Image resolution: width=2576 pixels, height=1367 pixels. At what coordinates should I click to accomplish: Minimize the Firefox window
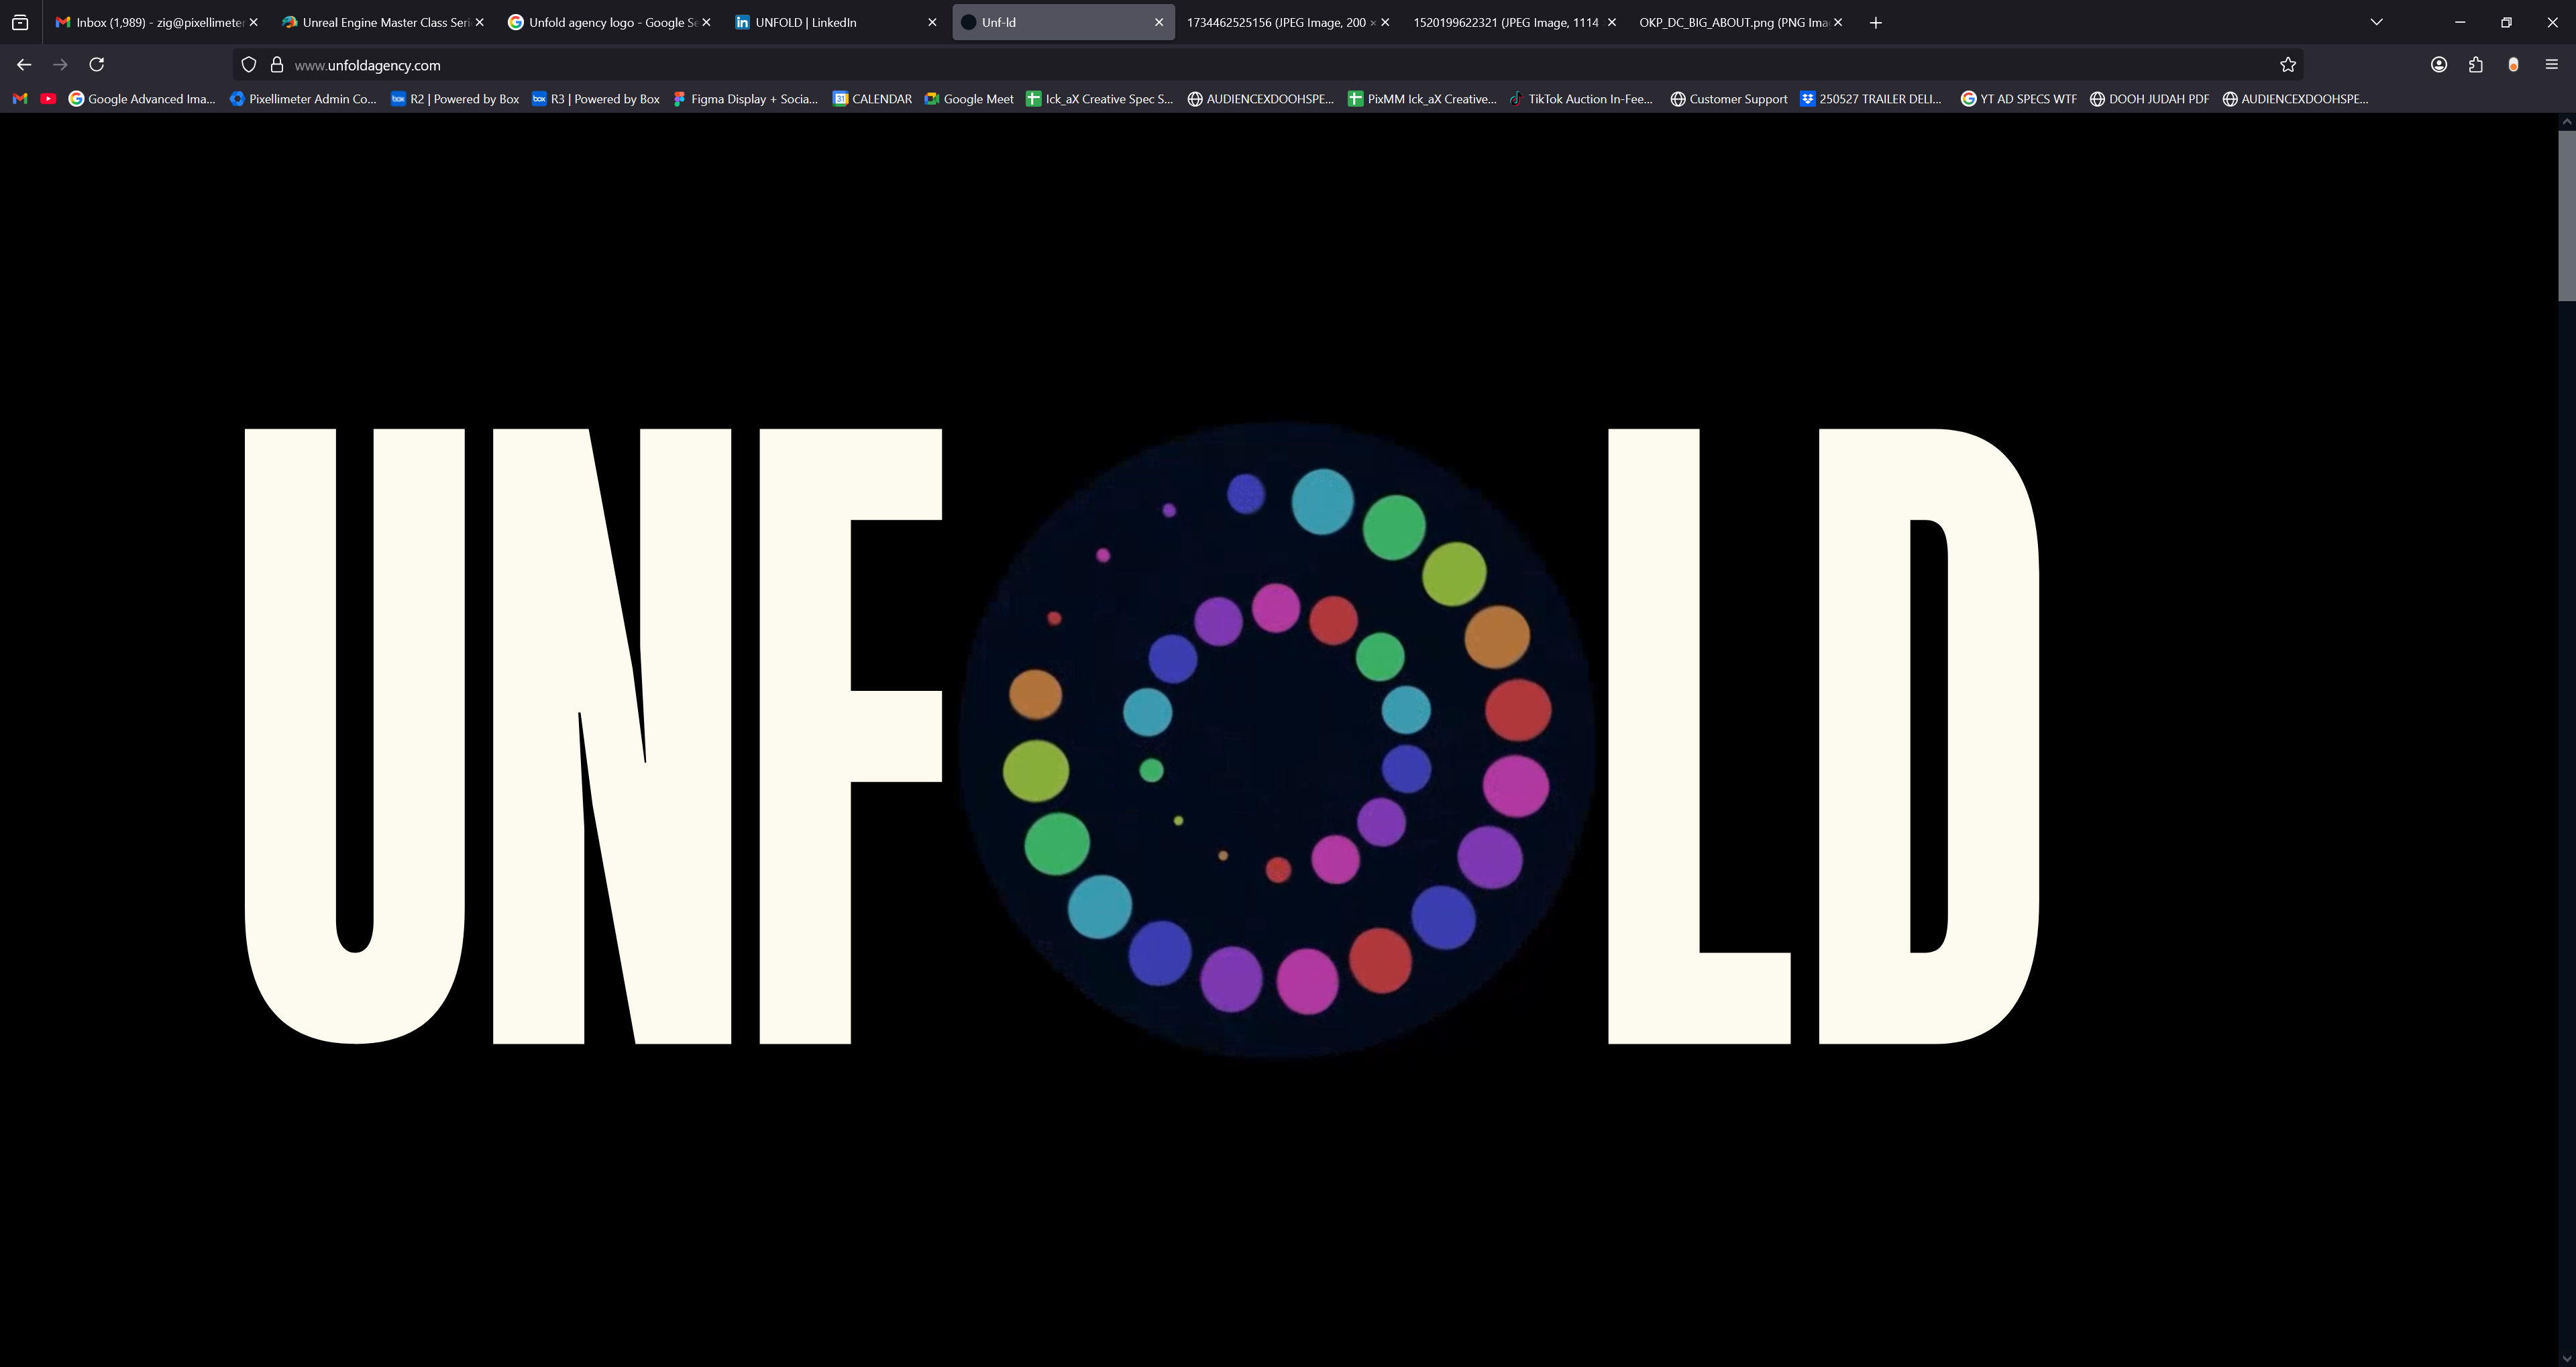point(2460,22)
